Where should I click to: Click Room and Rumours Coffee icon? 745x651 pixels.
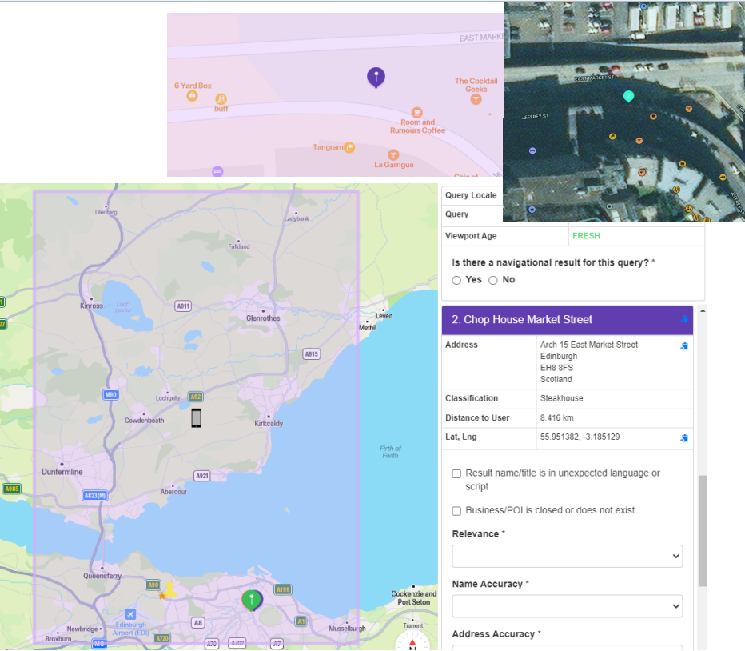click(416, 112)
